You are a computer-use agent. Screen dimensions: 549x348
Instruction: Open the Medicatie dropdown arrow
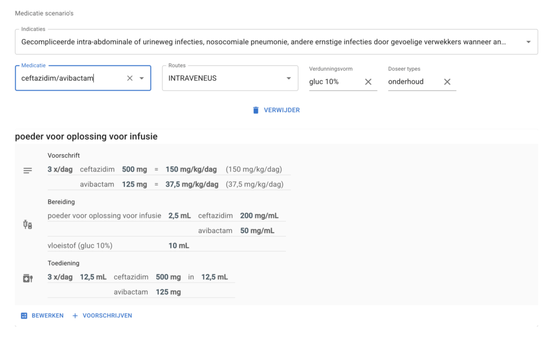coord(142,78)
